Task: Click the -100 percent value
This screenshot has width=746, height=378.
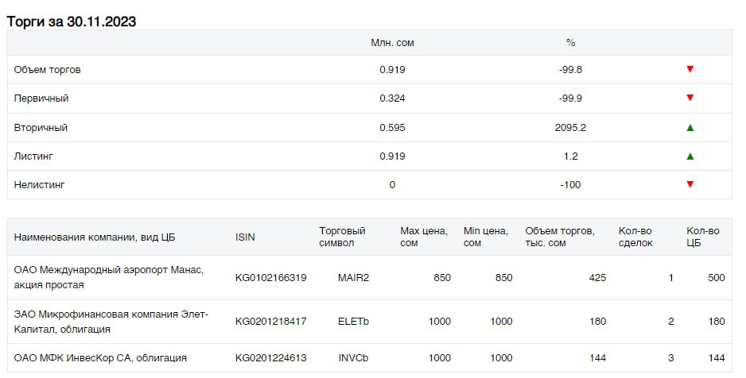Action: pos(570,185)
